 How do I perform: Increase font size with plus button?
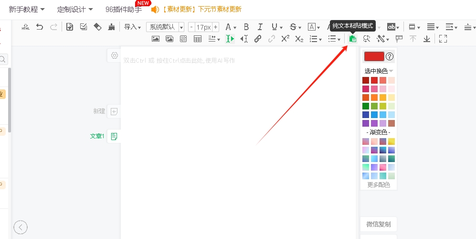216,27
